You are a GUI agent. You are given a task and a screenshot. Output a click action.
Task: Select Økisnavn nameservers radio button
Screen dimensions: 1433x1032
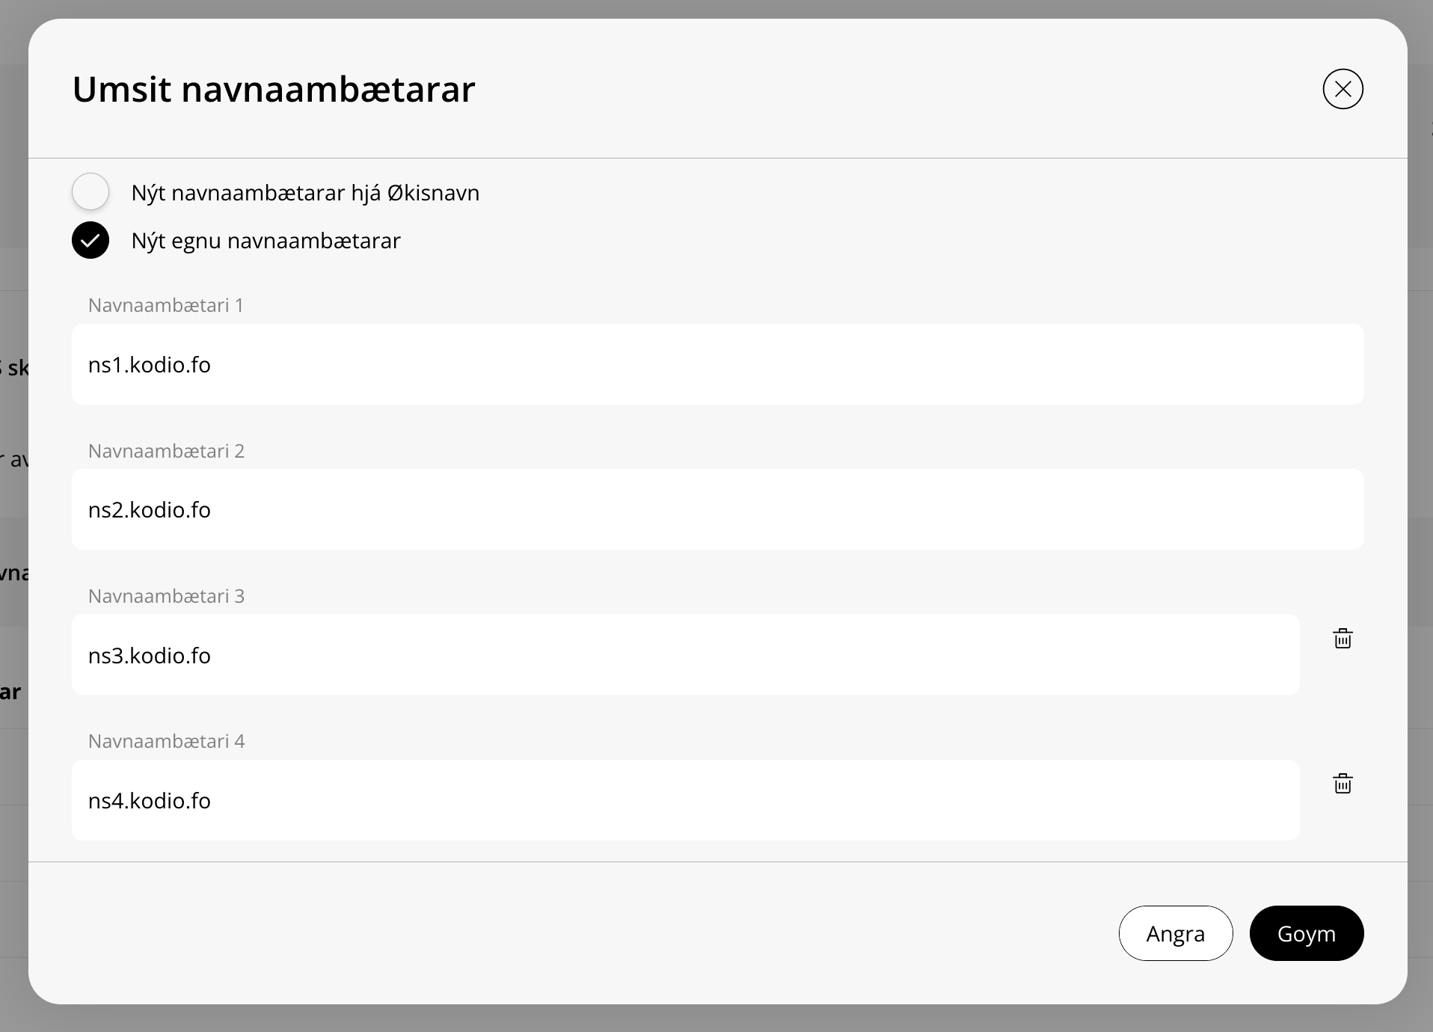click(90, 191)
